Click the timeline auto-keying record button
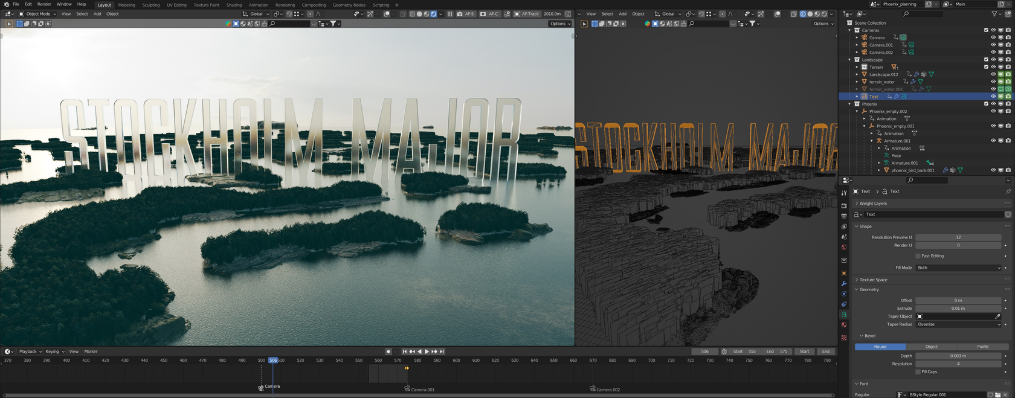 pos(388,351)
